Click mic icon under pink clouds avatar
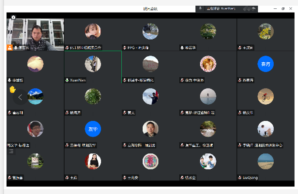 click(10, 80)
